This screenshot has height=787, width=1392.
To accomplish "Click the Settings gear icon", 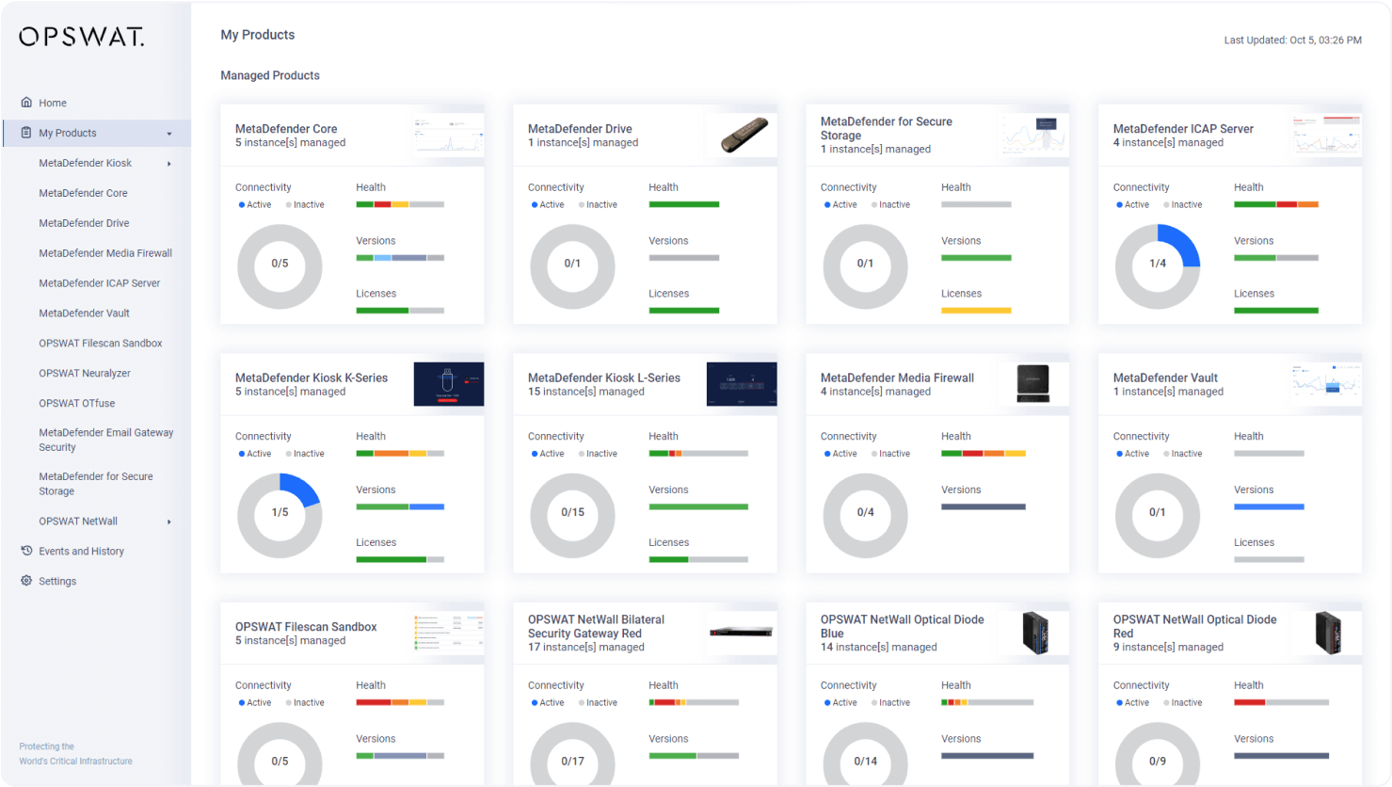I will coord(26,581).
